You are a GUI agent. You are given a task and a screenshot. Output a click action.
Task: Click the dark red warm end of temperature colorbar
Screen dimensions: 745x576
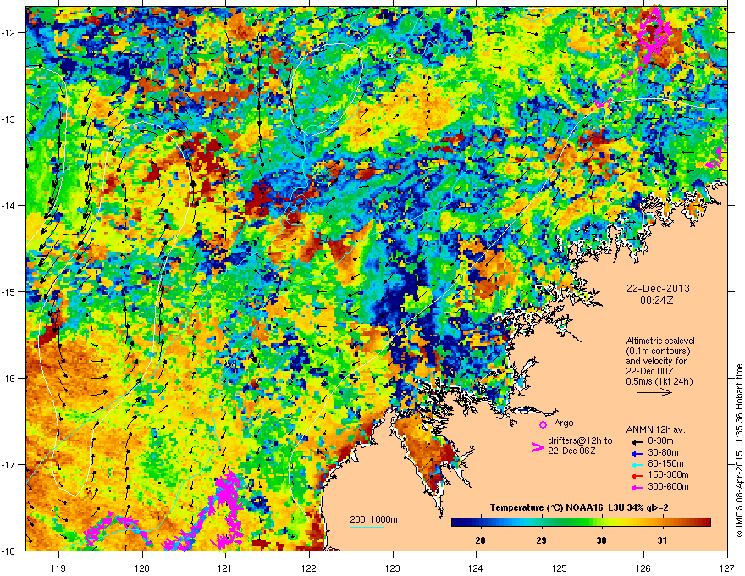[x=706, y=523]
